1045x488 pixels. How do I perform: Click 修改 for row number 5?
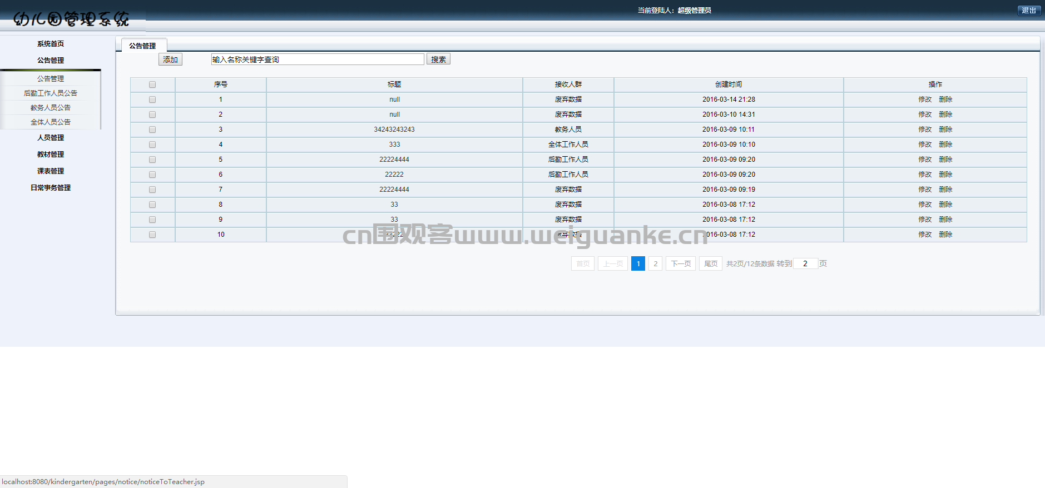(x=925, y=160)
